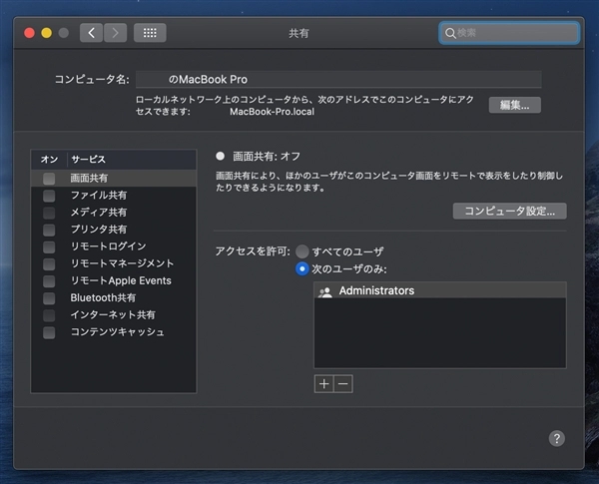This screenshot has width=599, height=484.
Task: Enable the ファイル共有 checkbox
Action: [49, 196]
